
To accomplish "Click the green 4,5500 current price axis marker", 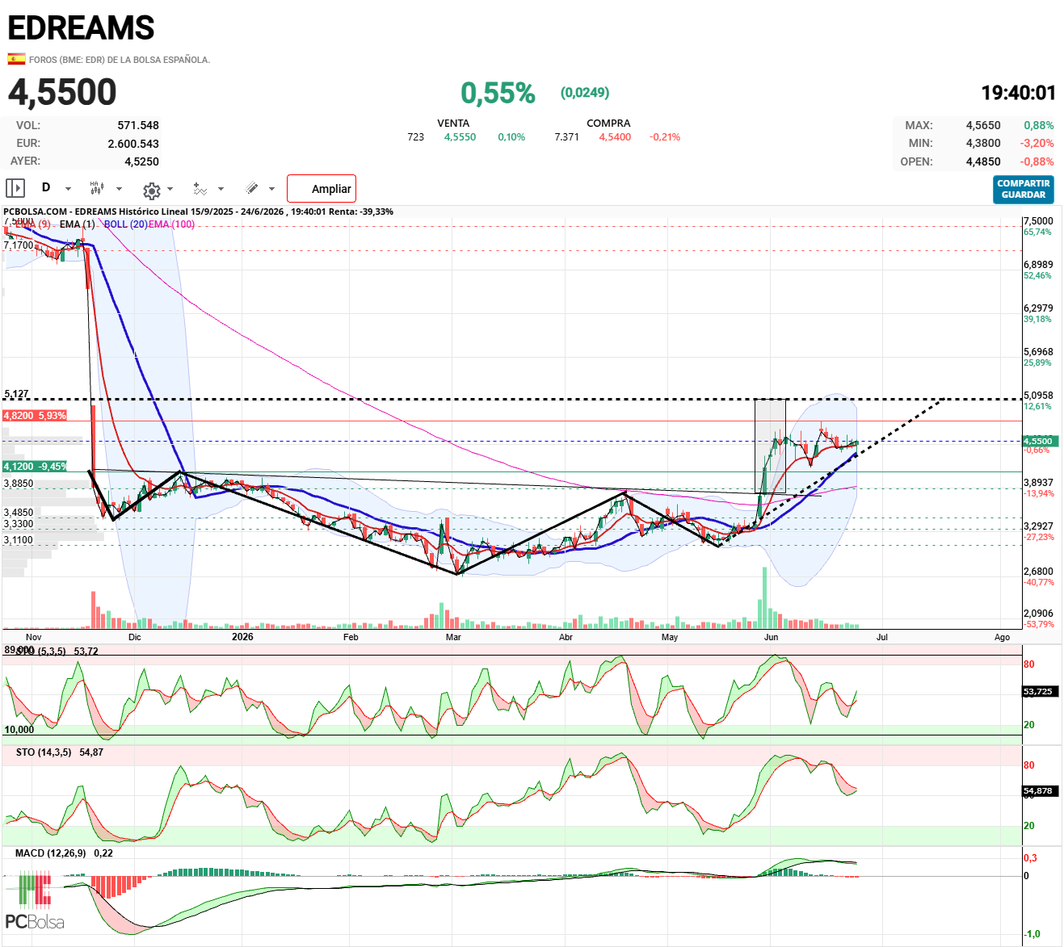I will [1041, 441].
